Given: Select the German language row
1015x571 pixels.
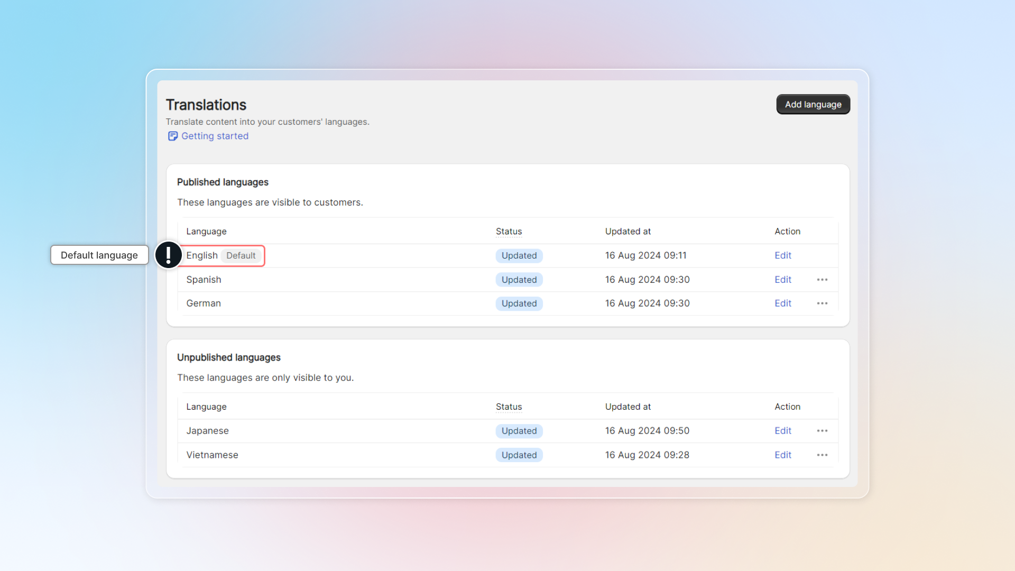Looking at the screenshot, I should click(x=204, y=303).
